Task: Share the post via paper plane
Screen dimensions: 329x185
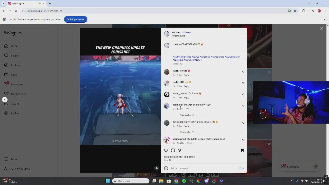Action: click(180, 151)
